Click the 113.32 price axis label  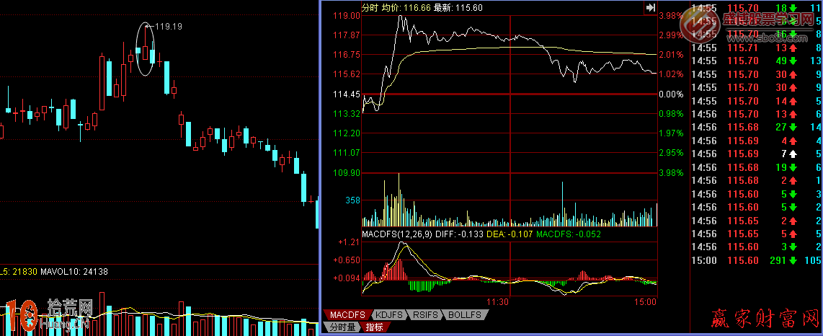(347, 114)
